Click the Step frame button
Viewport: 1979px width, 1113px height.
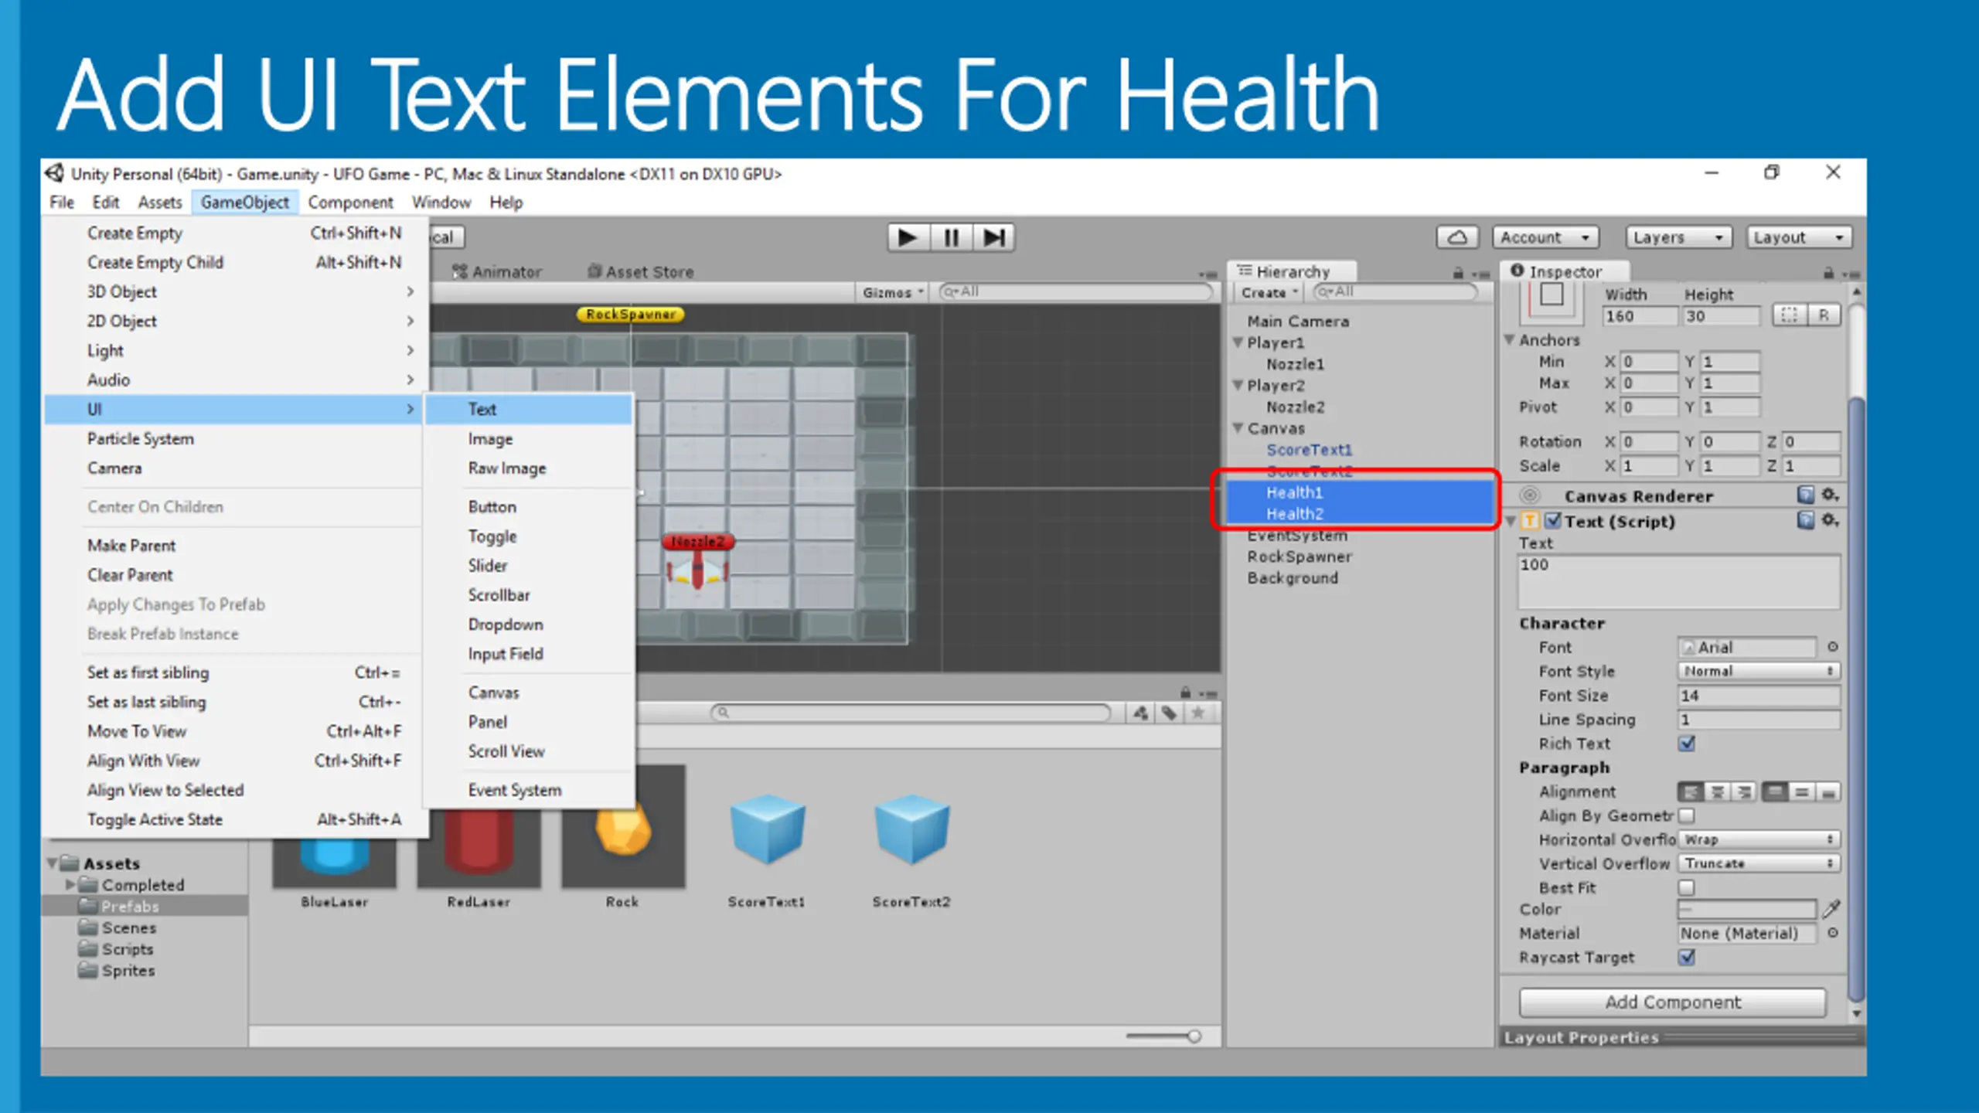993,237
